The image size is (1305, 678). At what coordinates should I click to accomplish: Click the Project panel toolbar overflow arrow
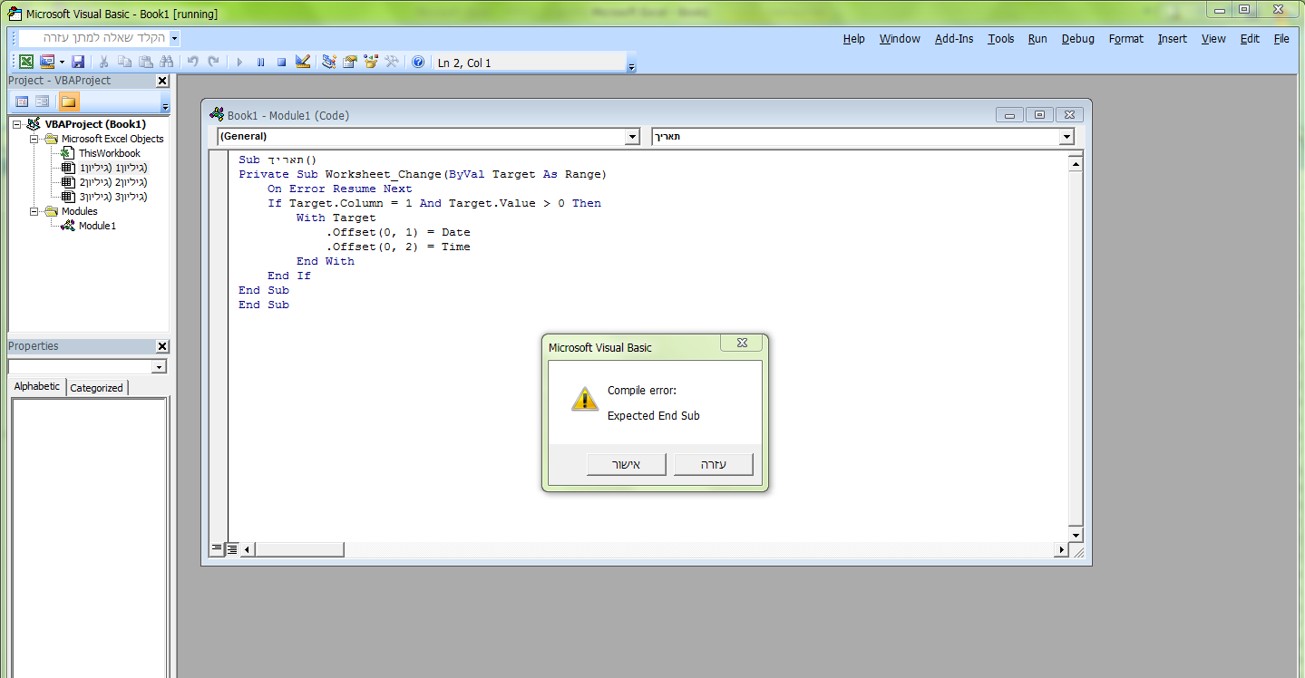click(165, 103)
